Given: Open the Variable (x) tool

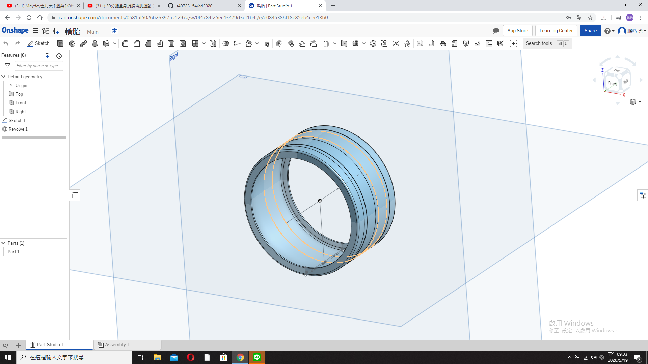Looking at the screenshot, I should 396,43.
